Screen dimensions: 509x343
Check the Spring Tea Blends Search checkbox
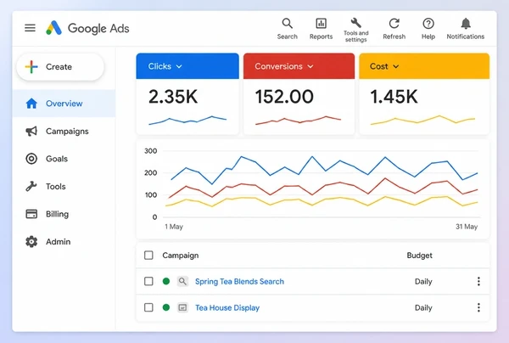pos(148,281)
